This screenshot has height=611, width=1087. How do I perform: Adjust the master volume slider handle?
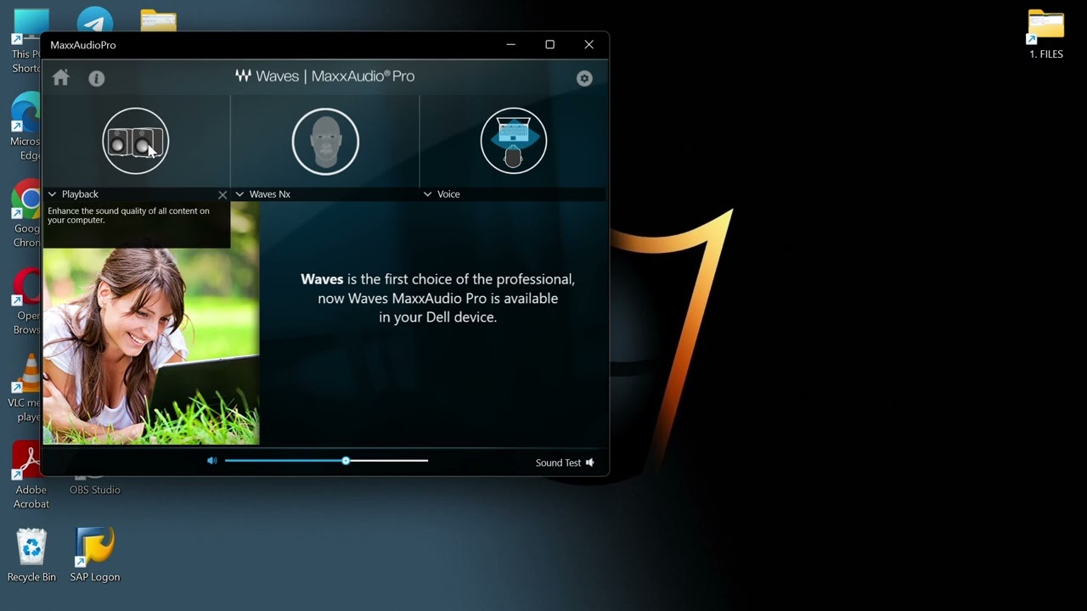[x=346, y=461]
